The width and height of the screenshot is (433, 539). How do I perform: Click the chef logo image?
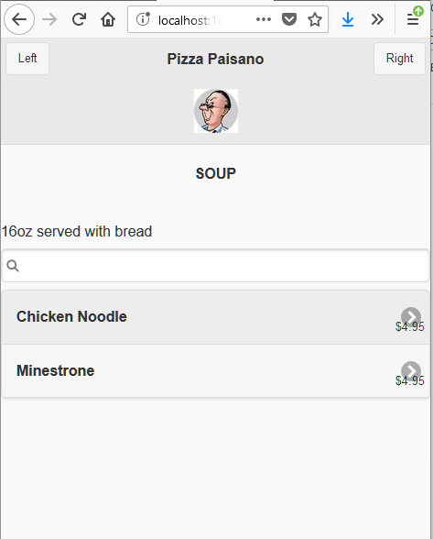point(216,111)
